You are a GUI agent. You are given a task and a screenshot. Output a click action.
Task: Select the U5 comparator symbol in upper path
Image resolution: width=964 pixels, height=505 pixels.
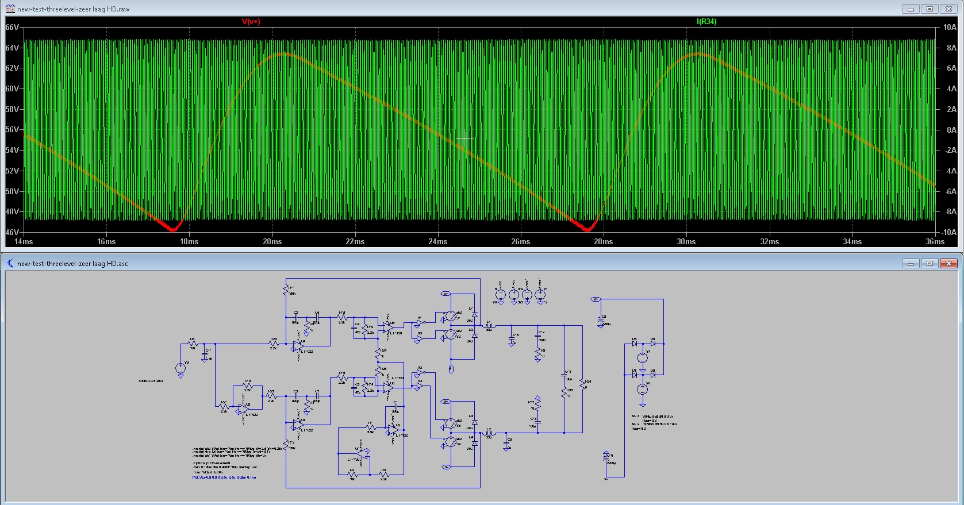coord(388,327)
